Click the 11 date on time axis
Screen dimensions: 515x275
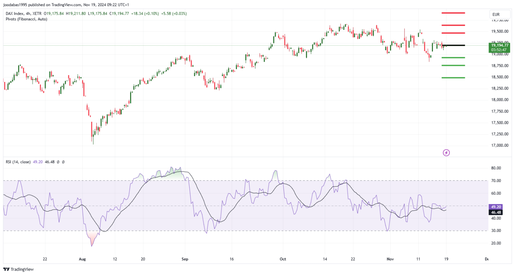click(418, 259)
